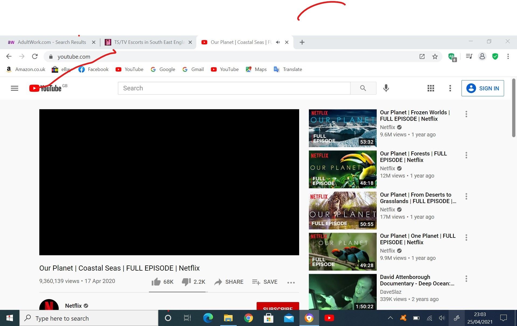Screen dimensions: 517x326
Task: Start voice search with the microphone
Action: (386, 88)
